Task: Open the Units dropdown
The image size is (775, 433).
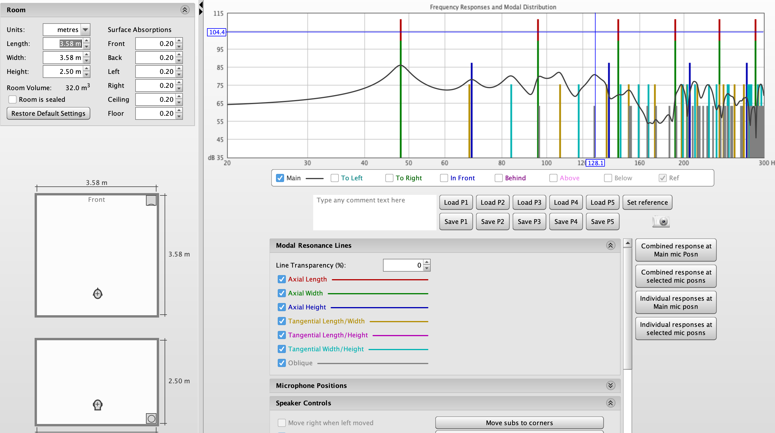Action: point(85,30)
